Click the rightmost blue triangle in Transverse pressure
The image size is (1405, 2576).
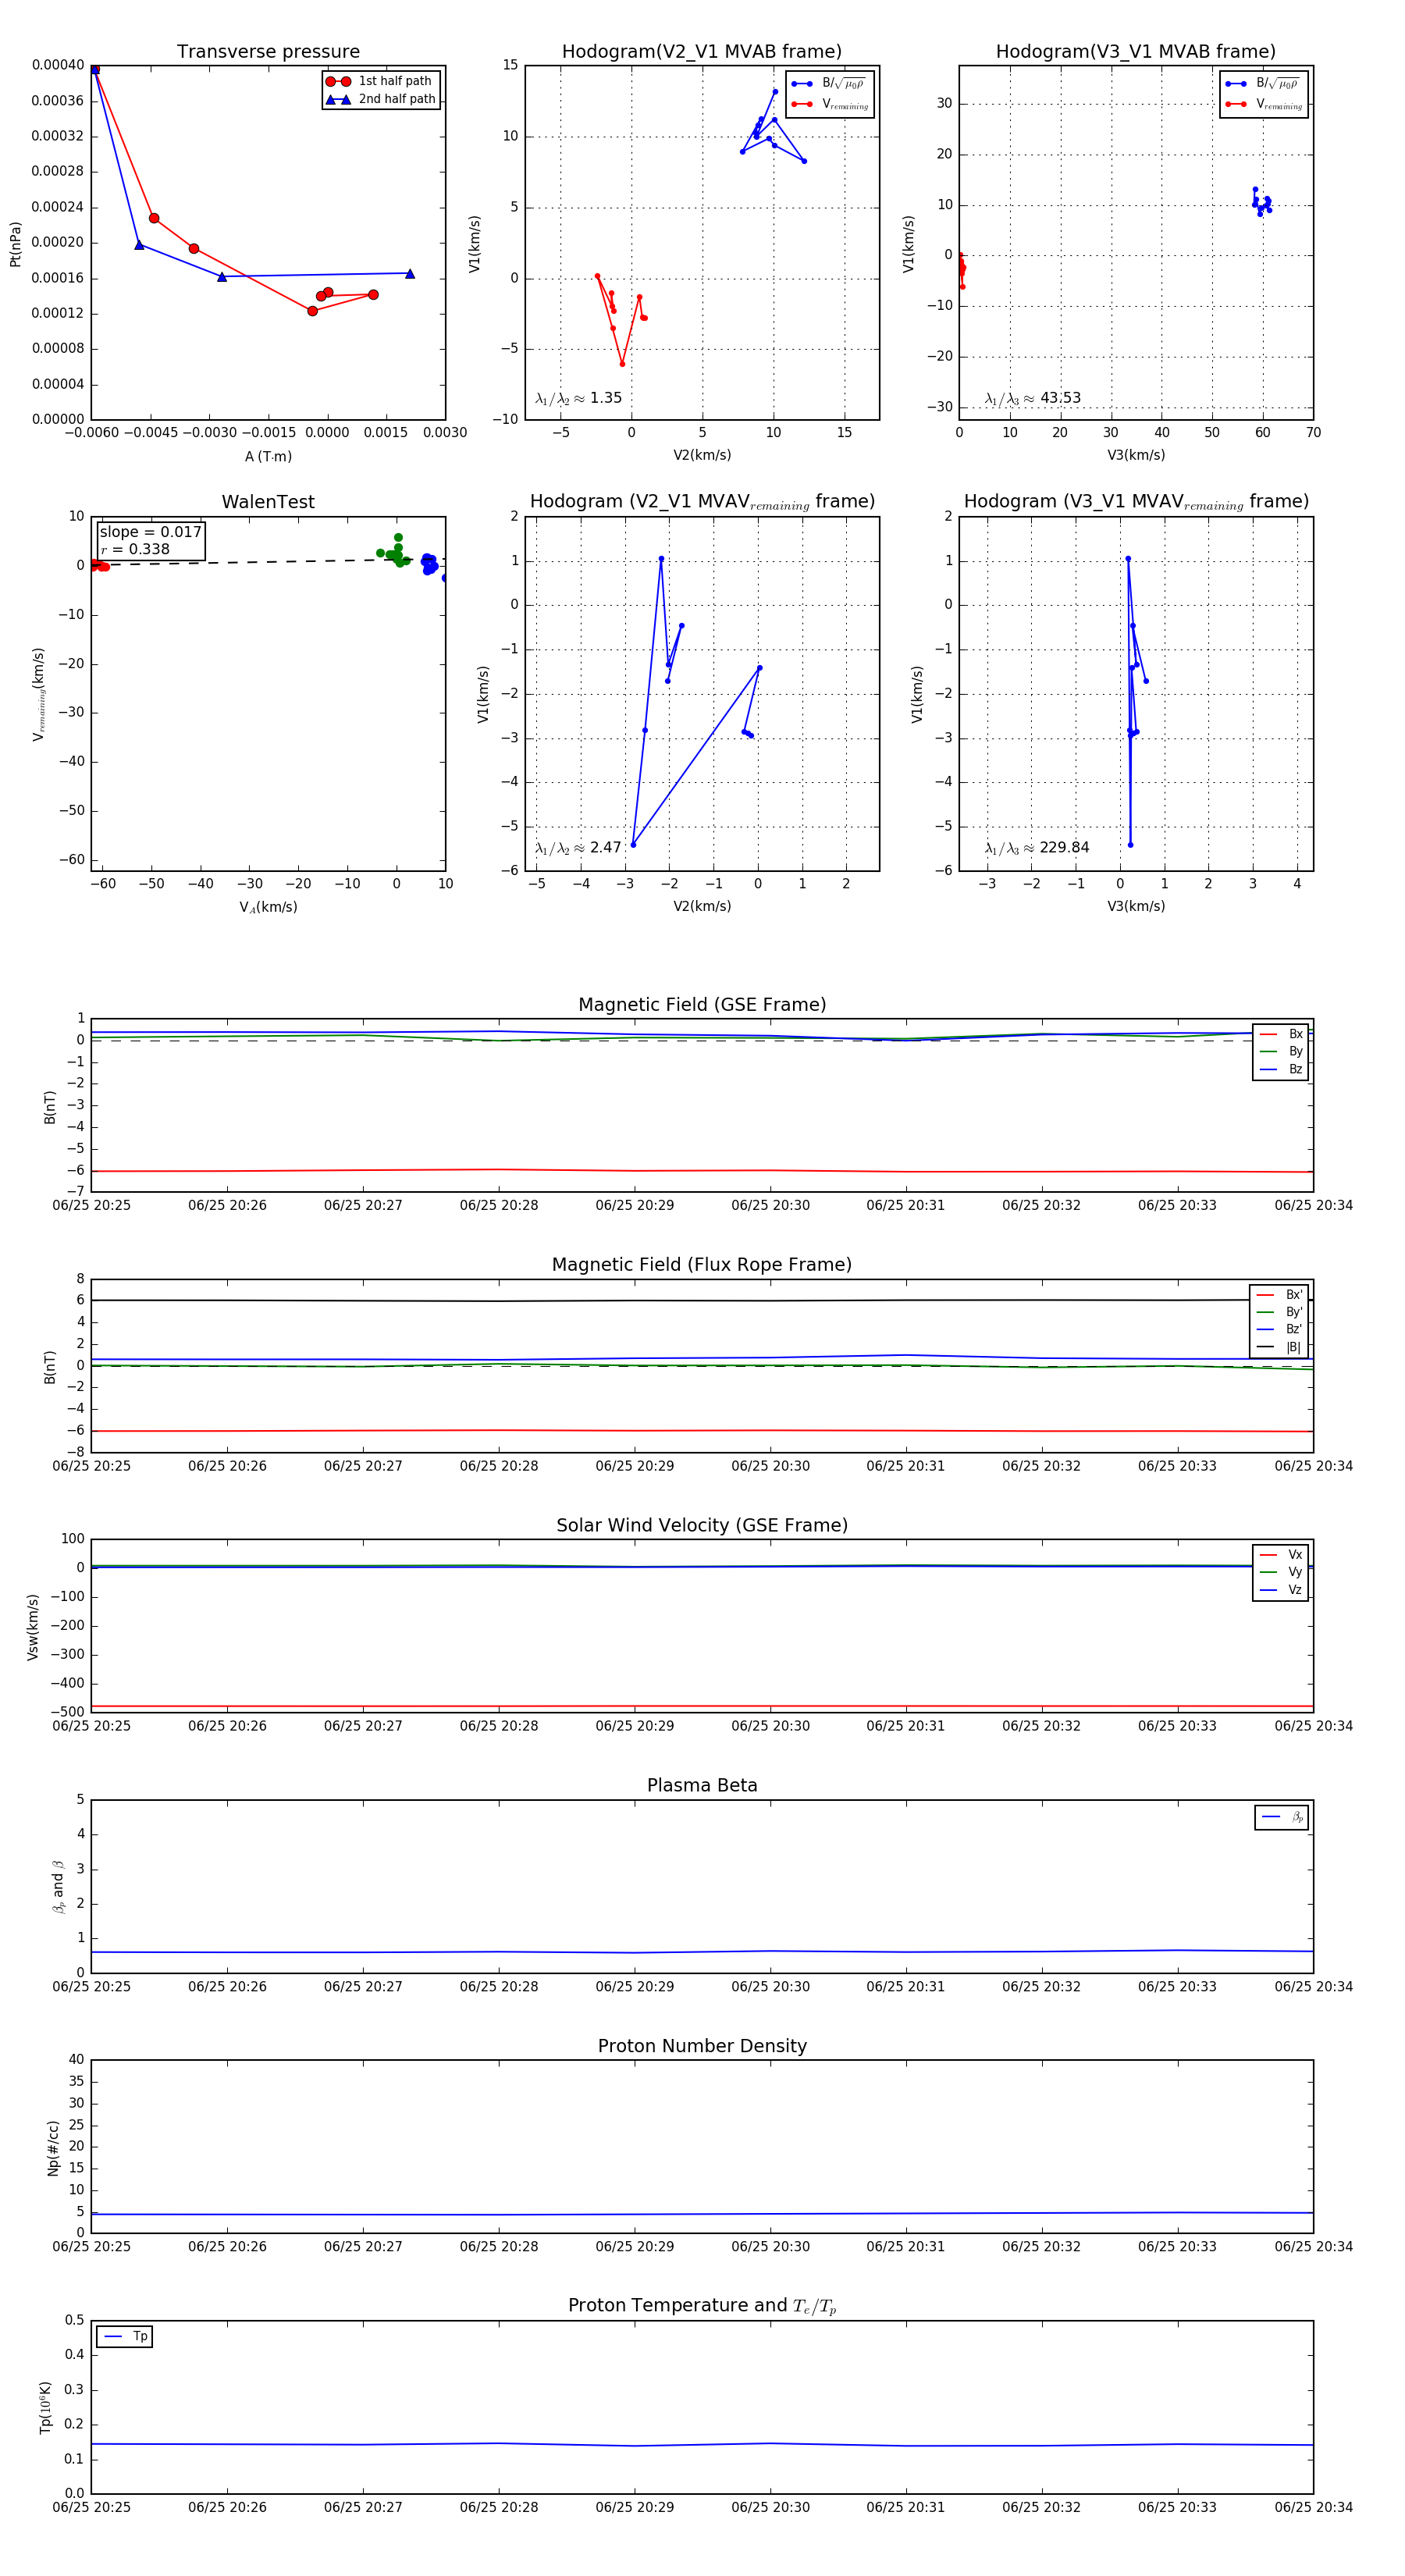click(410, 273)
